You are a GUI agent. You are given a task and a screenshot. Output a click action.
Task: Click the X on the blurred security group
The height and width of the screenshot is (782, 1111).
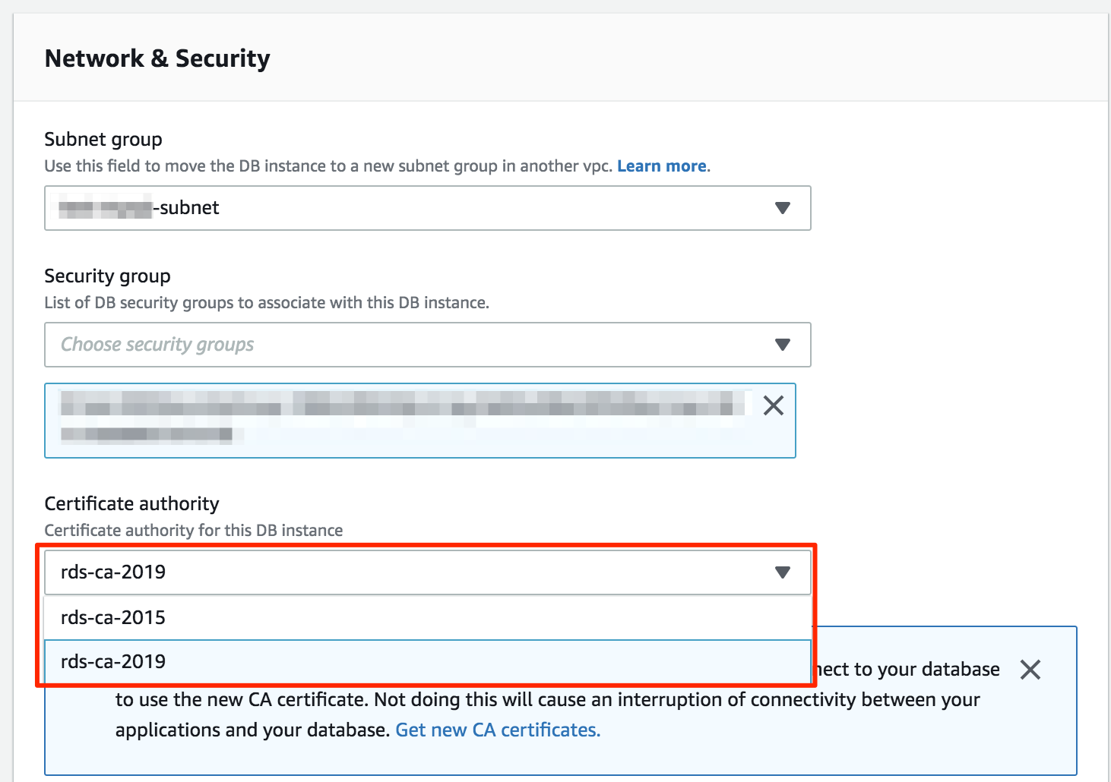[774, 406]
